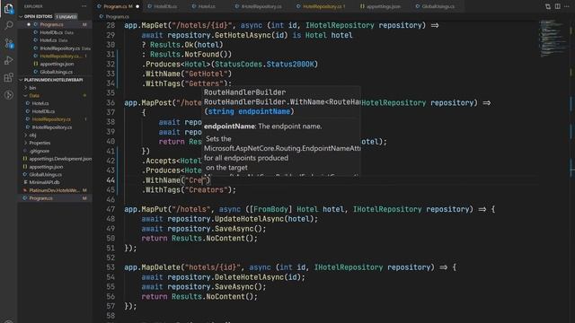Click line number 53 in the gutter

pyautogui.click(x=111, y=267)
